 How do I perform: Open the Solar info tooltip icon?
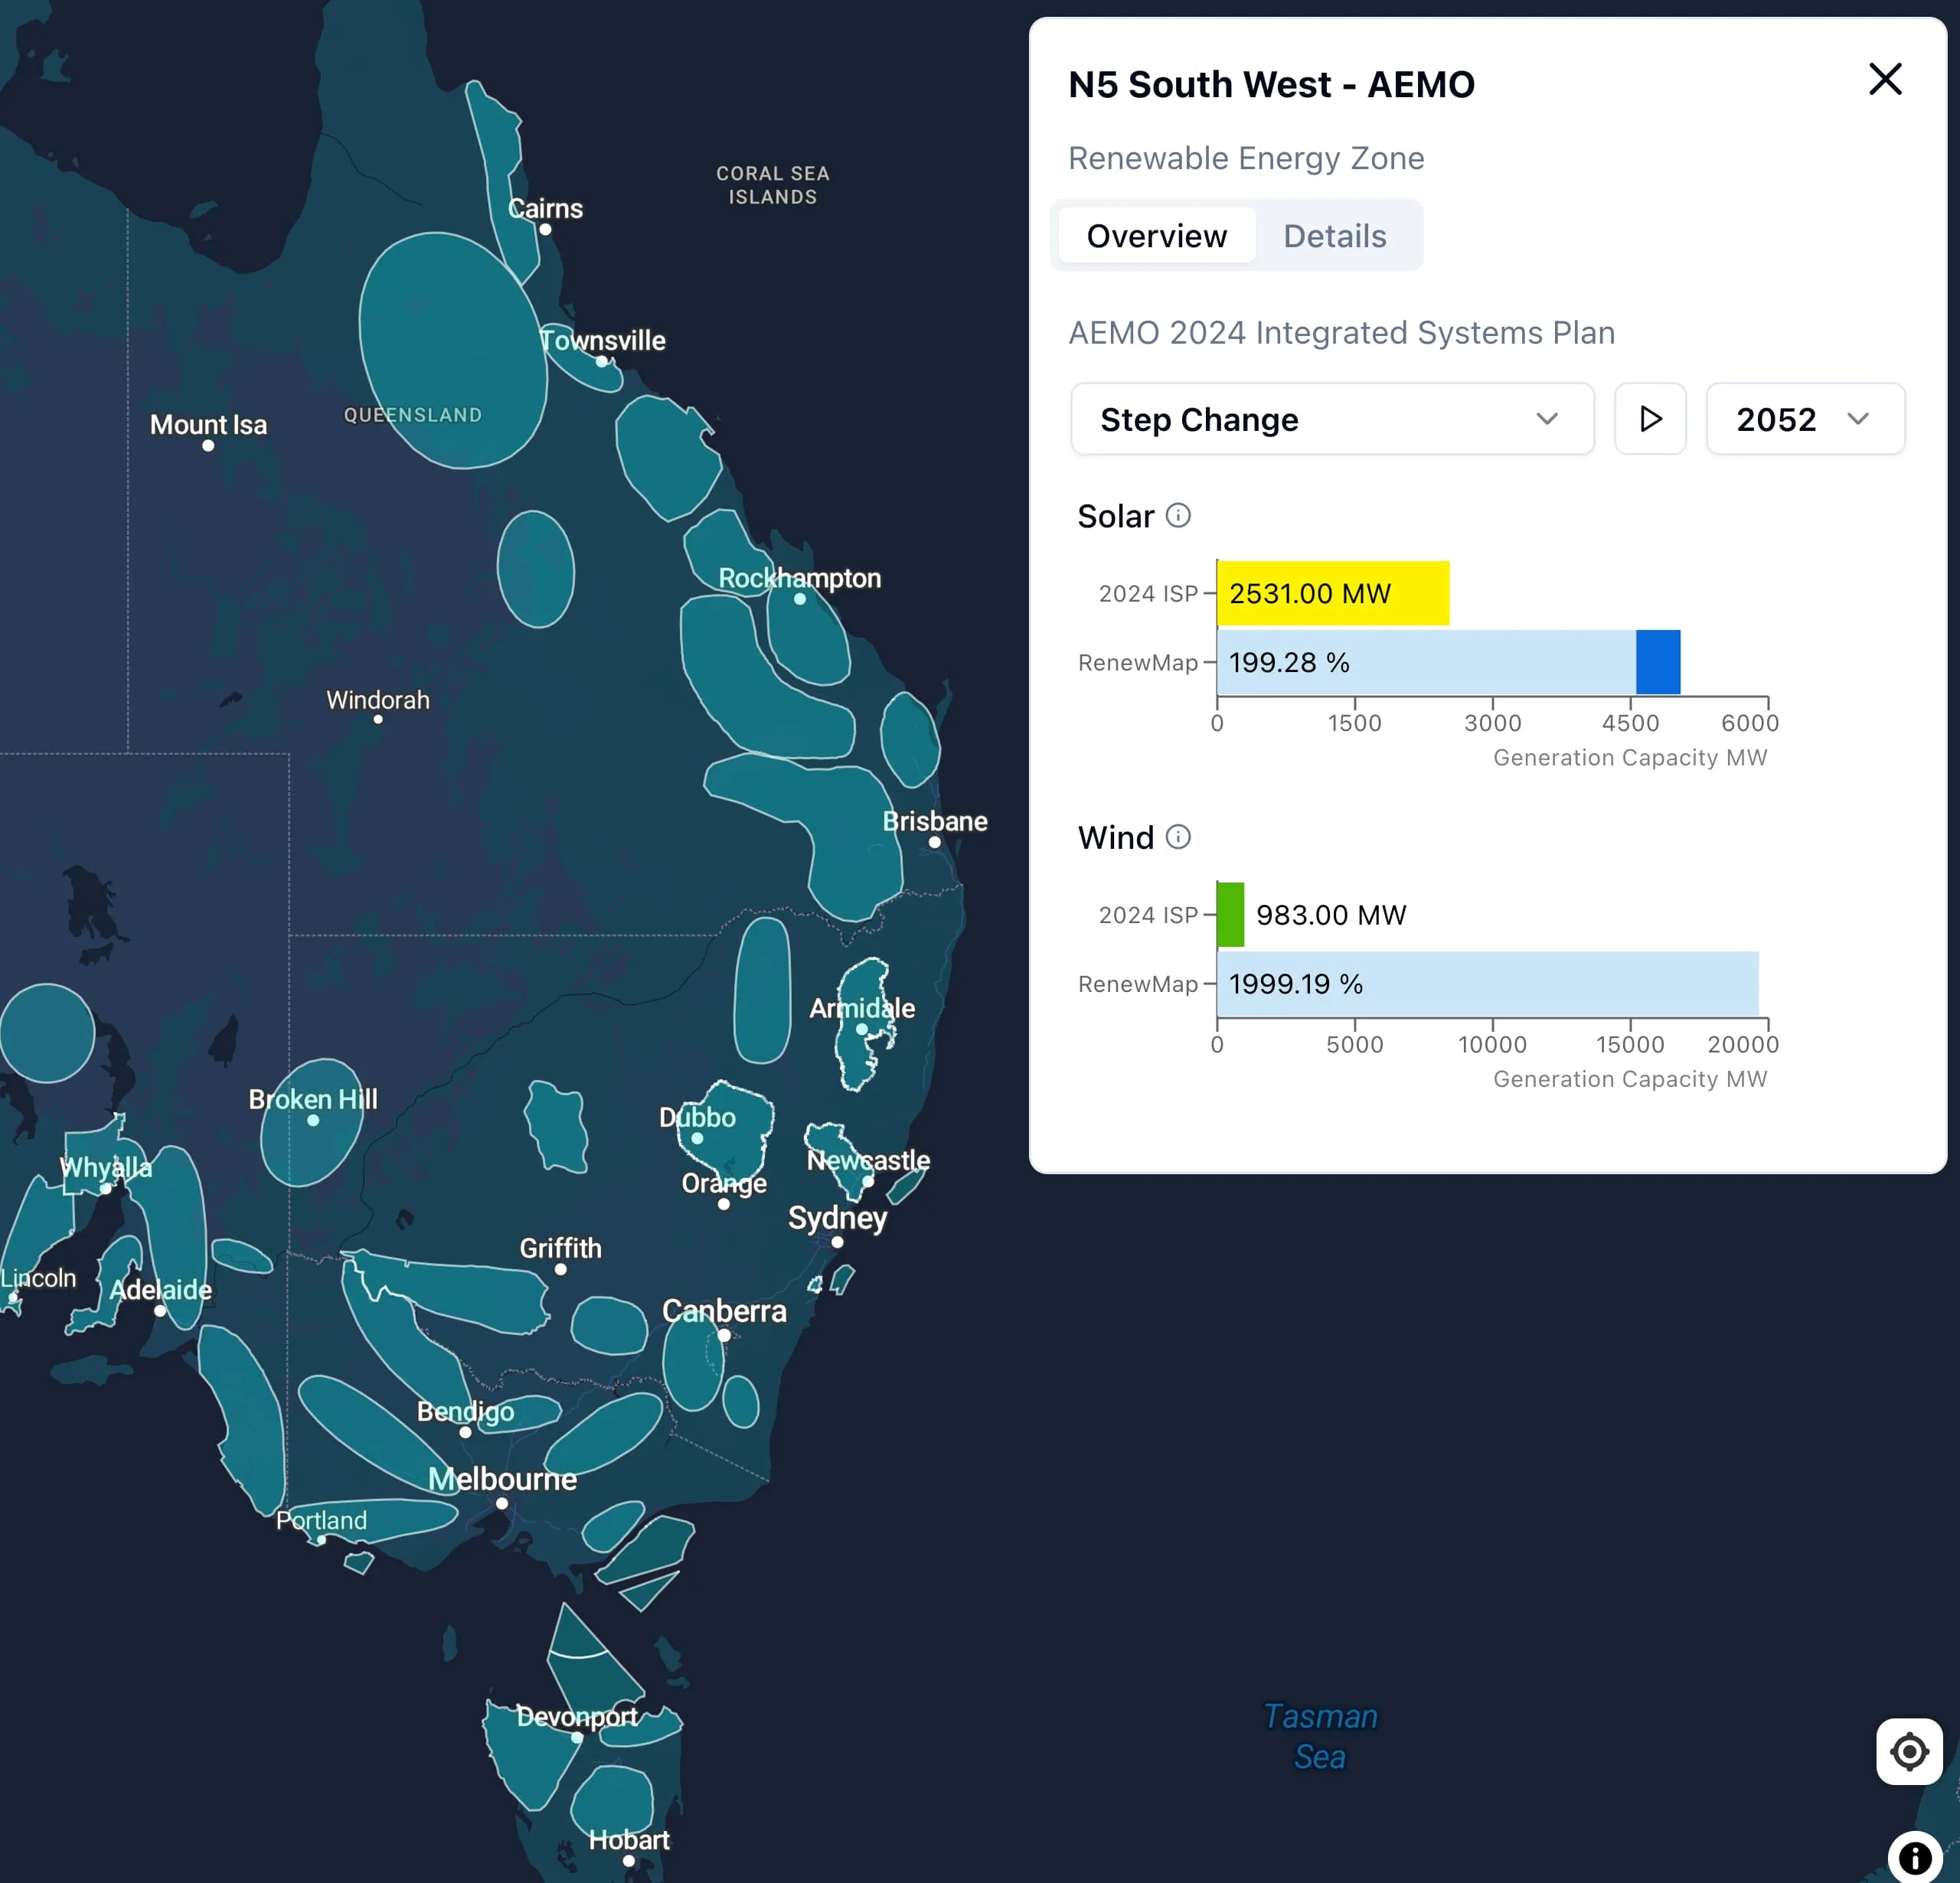point(1178,515)
